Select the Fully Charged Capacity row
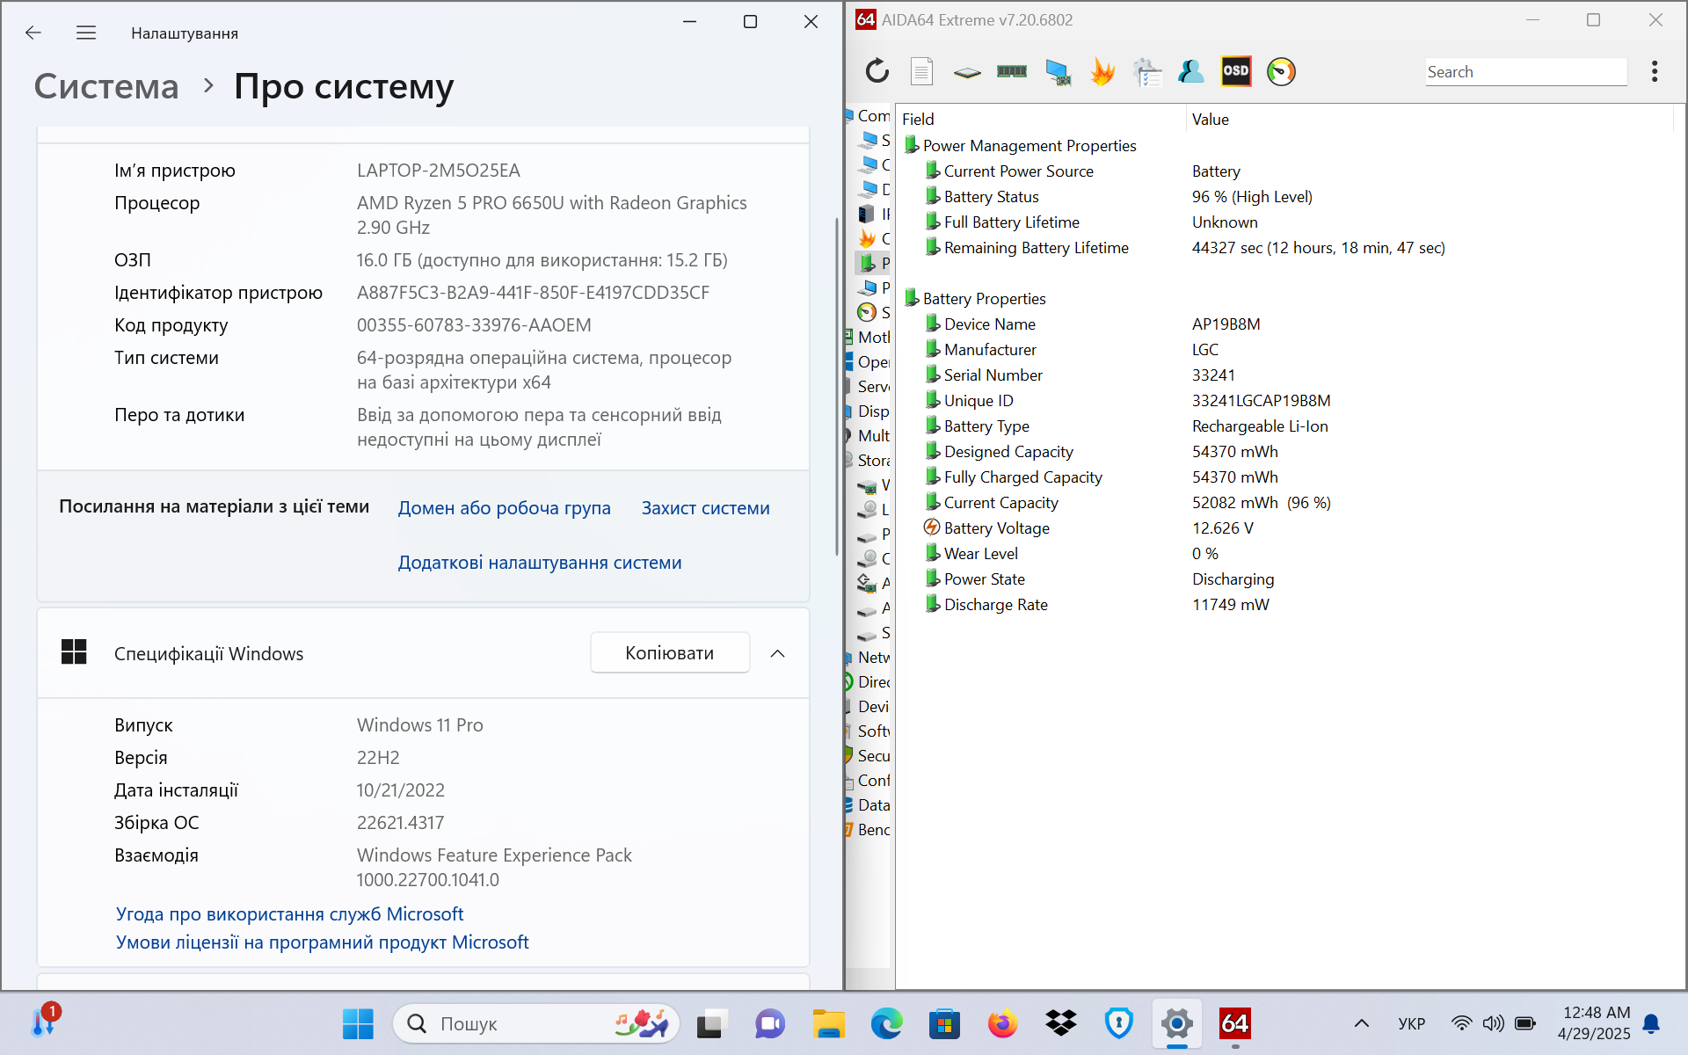1688x1055 pixels. point(1284,477)
